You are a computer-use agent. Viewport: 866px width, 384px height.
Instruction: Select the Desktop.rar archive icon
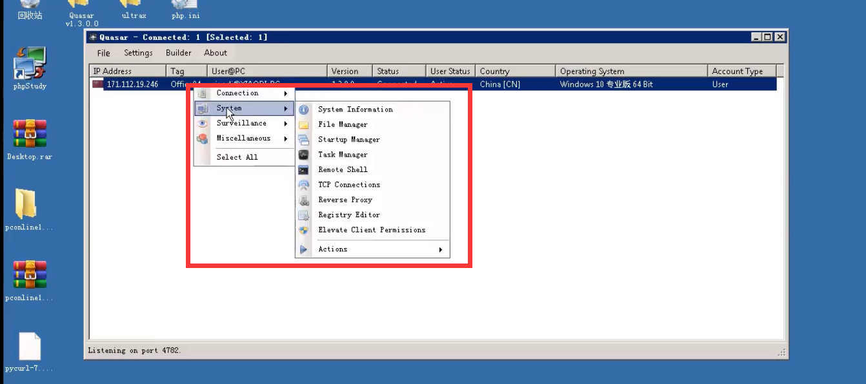30,134
